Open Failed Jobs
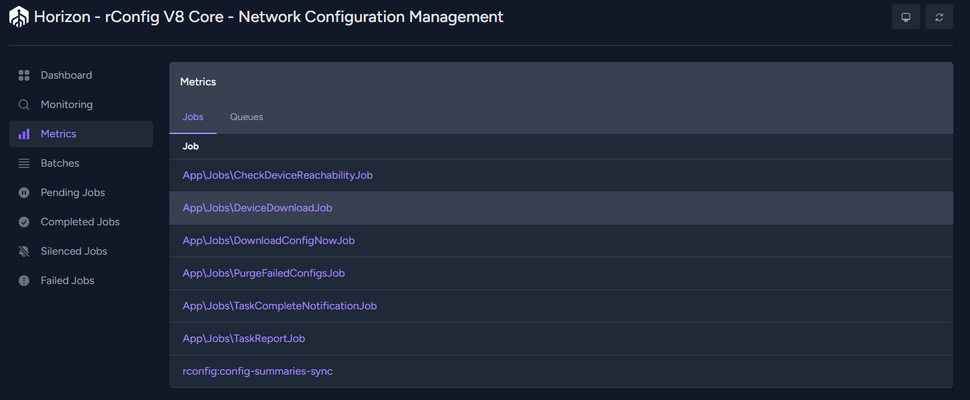Viewport: 970px width, 400px height. [x=81, y=281]
